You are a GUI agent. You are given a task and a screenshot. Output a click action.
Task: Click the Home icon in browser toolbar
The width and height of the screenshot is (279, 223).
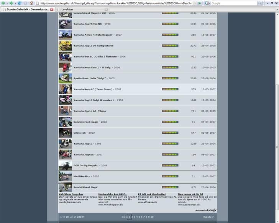pyautogui.click(x=31, y=3)
